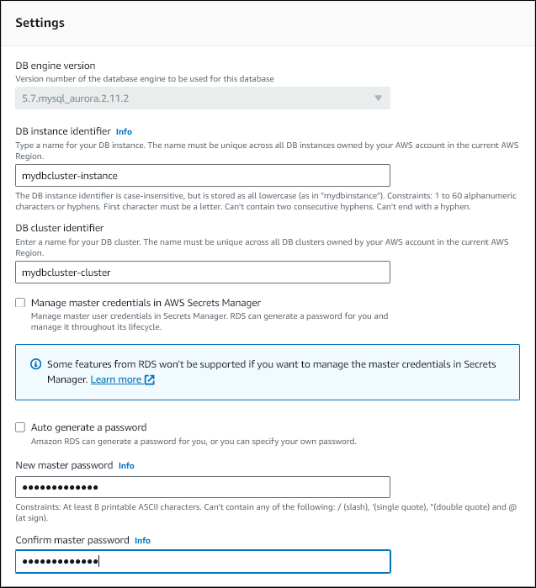Open Info link beside New master password

[126, 465]
